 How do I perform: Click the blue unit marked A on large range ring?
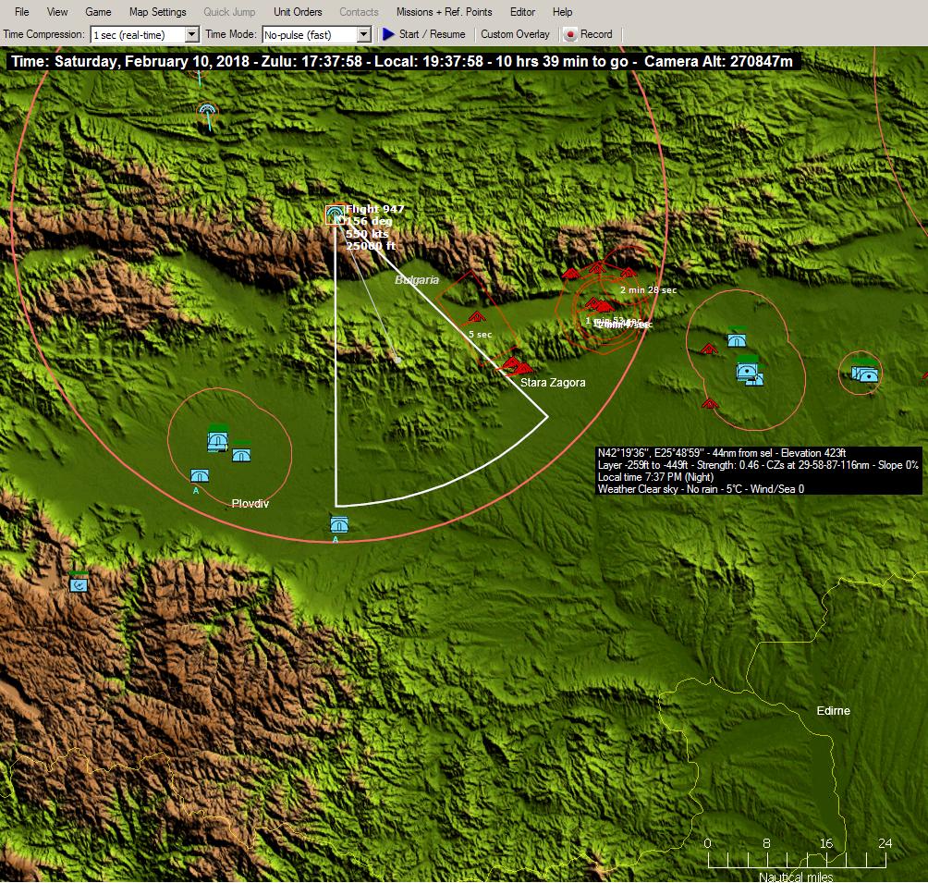[x=339, y=525]
